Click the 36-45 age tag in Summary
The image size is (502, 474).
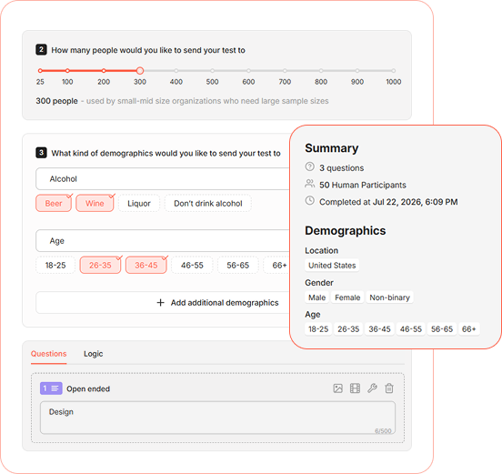[379, 329]
